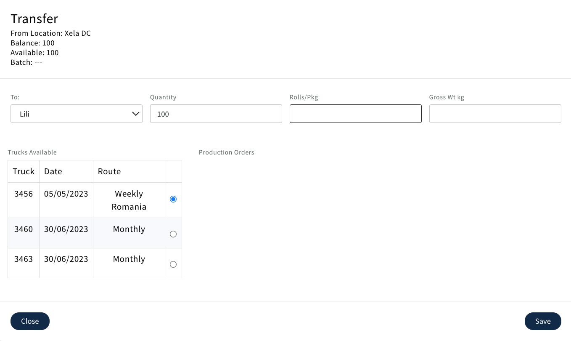This screenshot has width=571, height=341.
Task: Open the To location dropdown
Action: coord(76,114)
